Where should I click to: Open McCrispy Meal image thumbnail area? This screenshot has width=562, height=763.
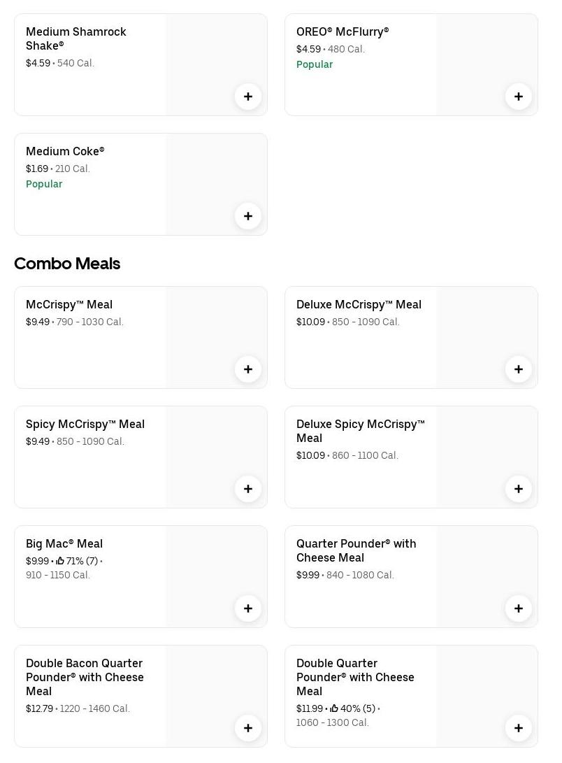(210, 329)
